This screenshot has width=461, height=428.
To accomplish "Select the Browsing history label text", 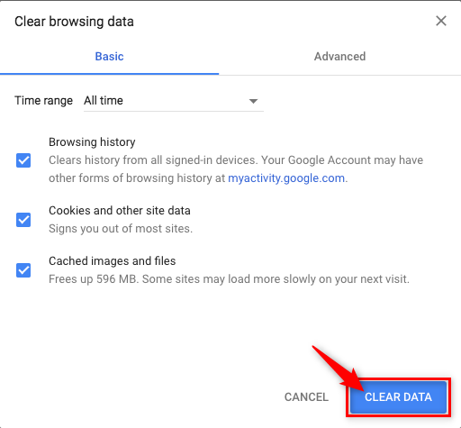I will (x=92, y=142).
